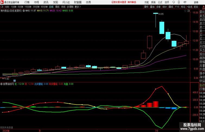Click the MA20: 10.42 indicator value

pos(56,11)
